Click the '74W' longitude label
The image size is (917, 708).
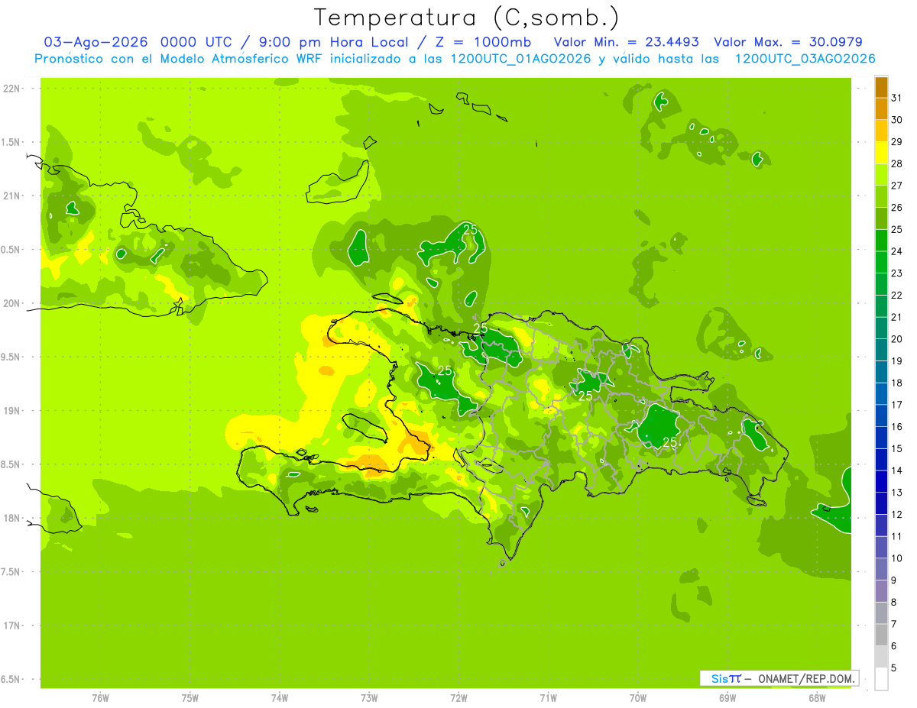[x=280, y=698]
